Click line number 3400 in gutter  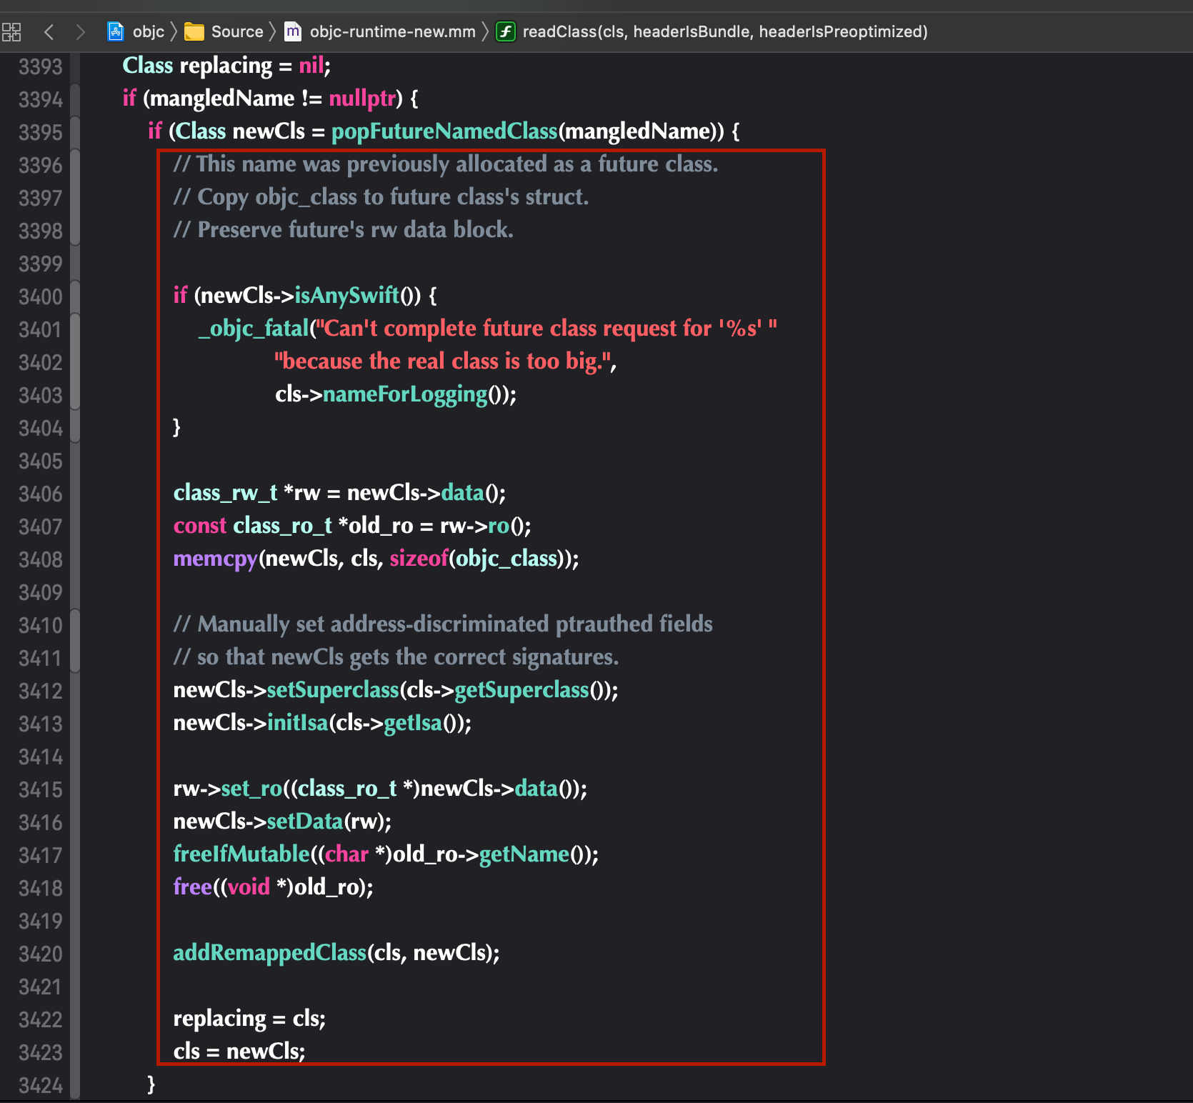pos(41,296)
